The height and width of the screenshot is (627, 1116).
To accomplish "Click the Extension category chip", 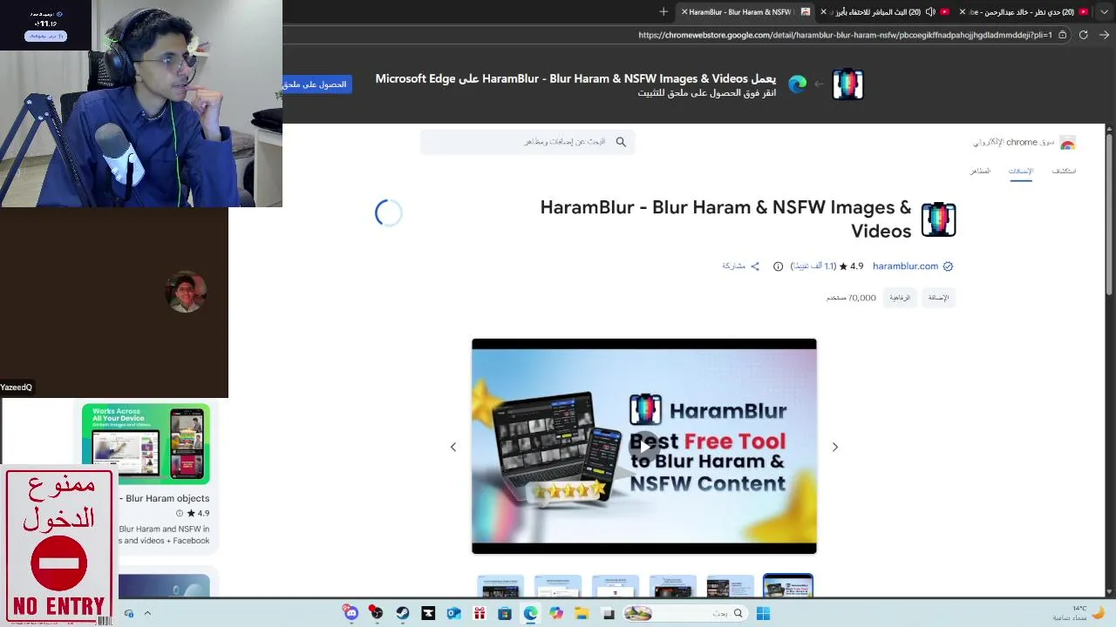I will pyautogui.click(x=938, y=298).
